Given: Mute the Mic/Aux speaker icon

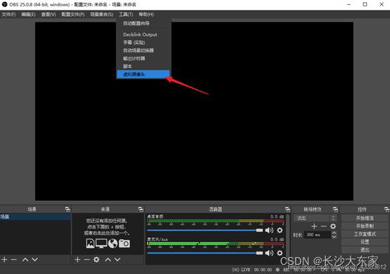Looking at the screenshot, I should [269, 253].
